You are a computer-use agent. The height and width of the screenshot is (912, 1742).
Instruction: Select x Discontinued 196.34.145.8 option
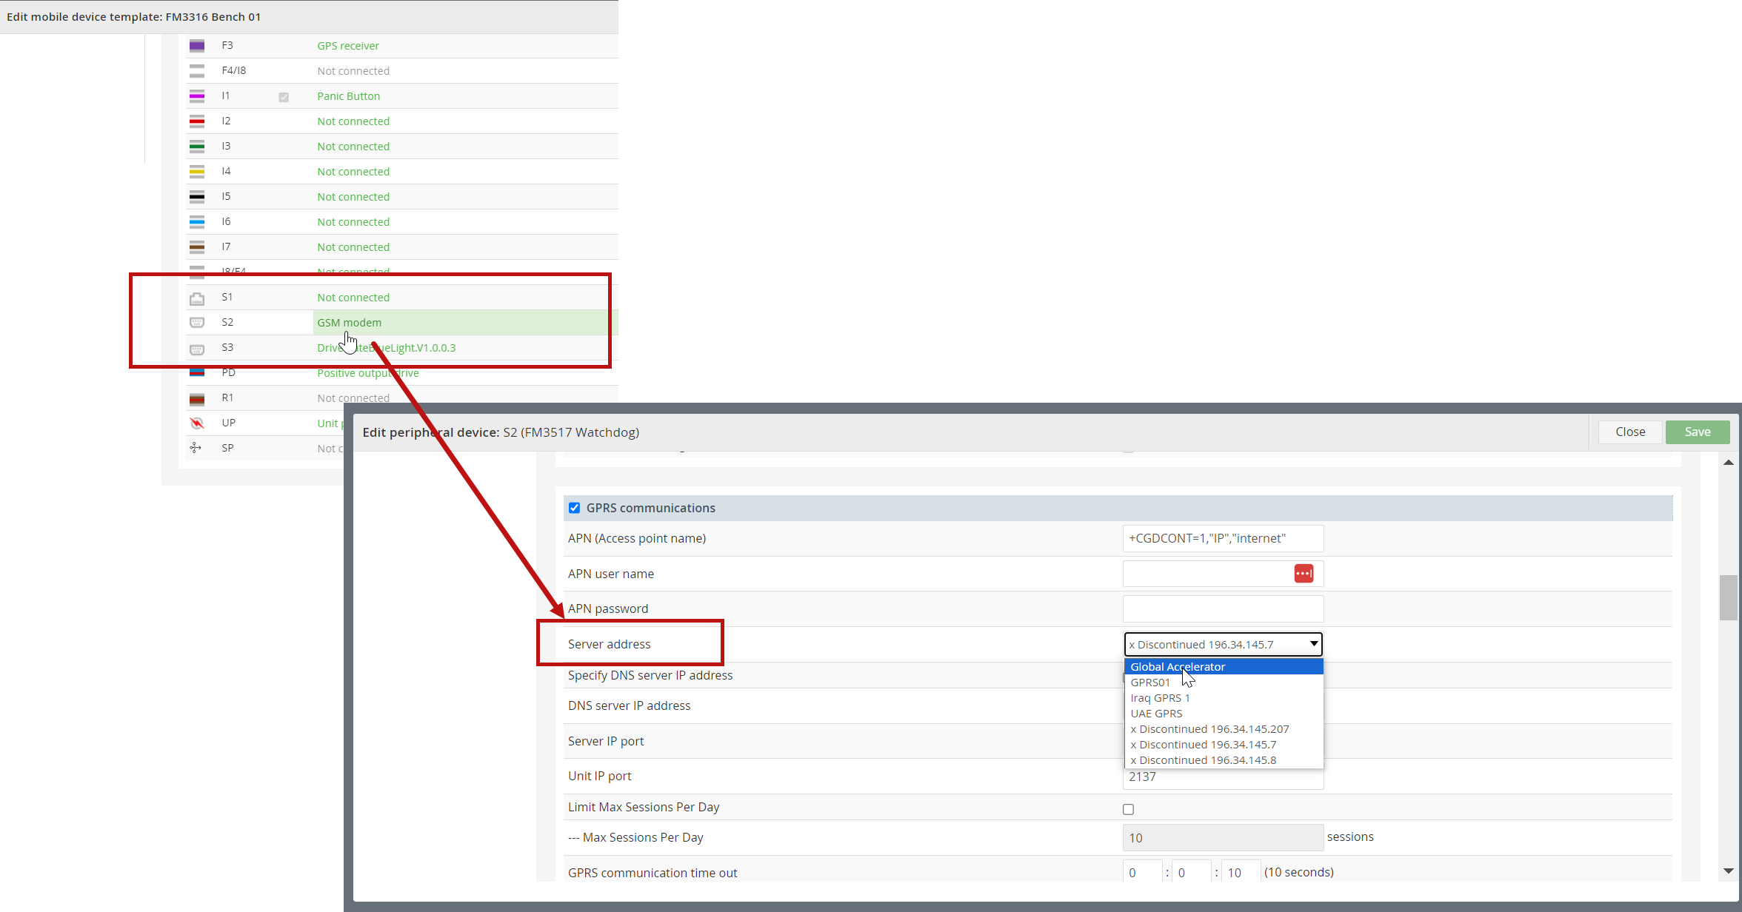tap(1224, 760)
